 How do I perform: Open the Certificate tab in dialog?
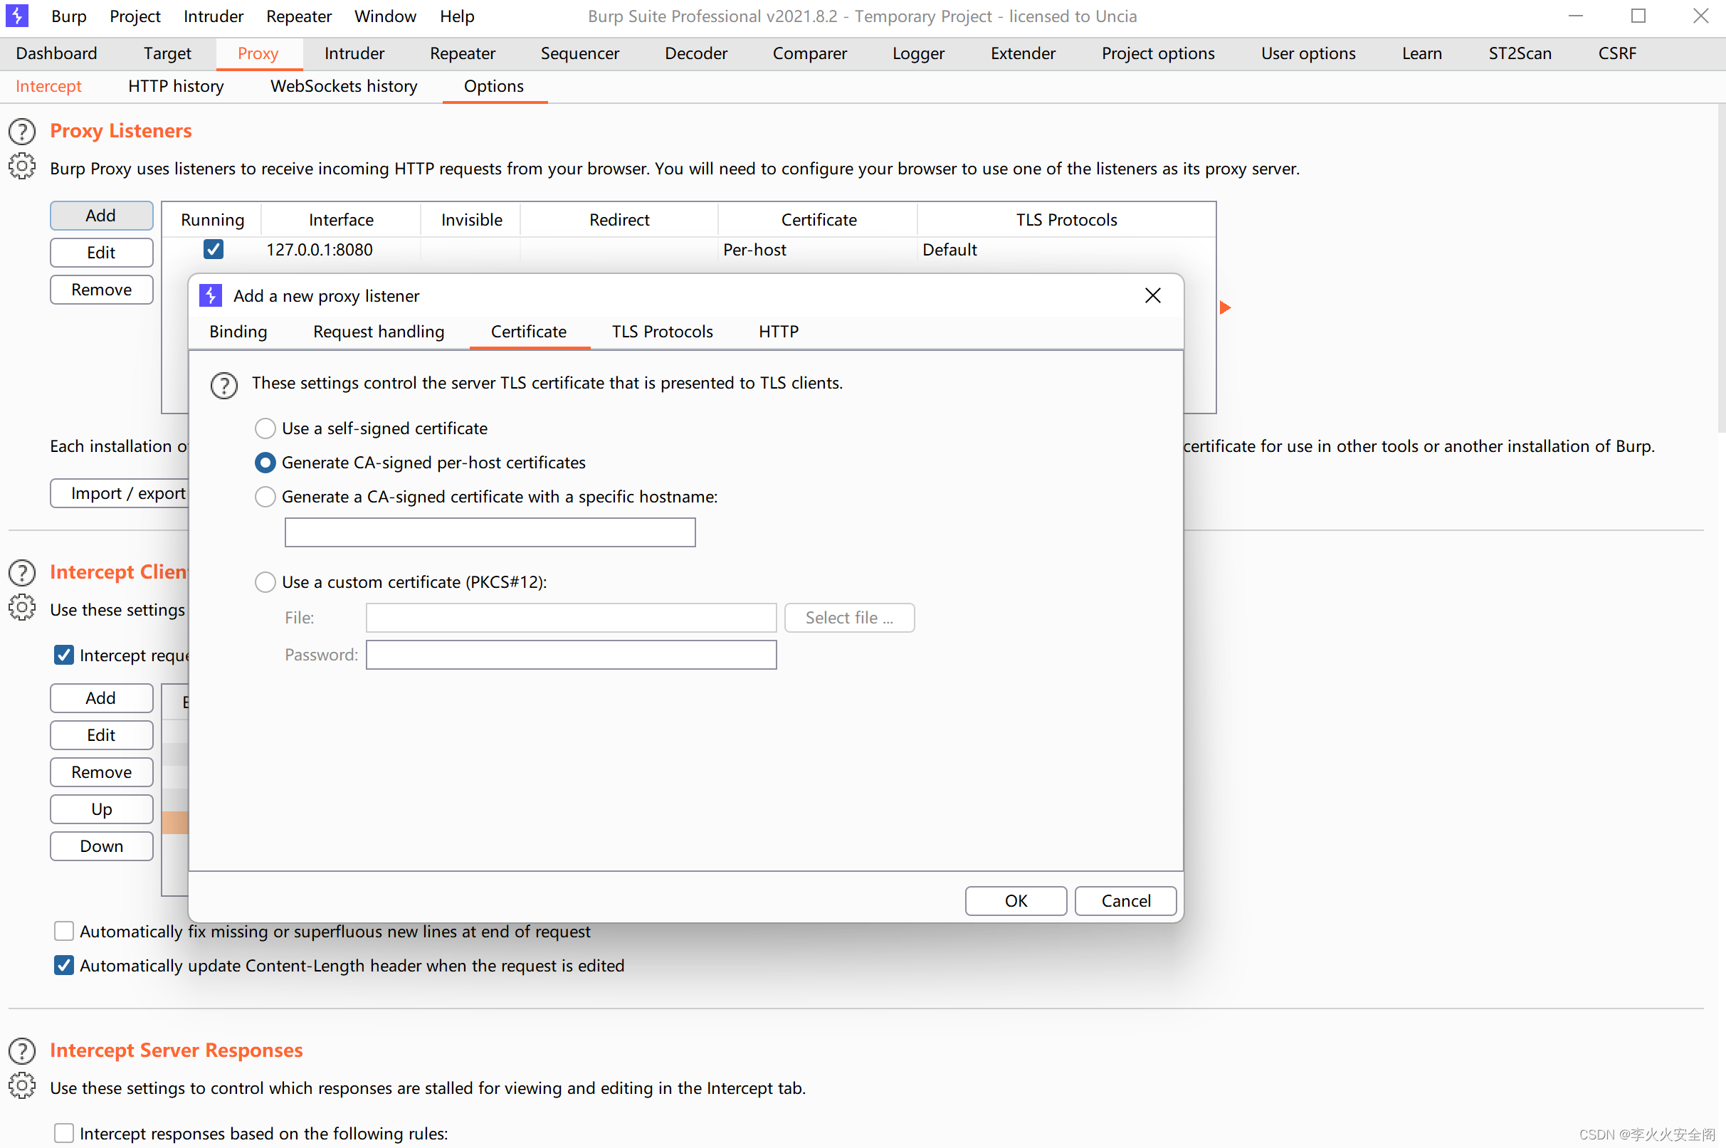(x=529, y=332)
